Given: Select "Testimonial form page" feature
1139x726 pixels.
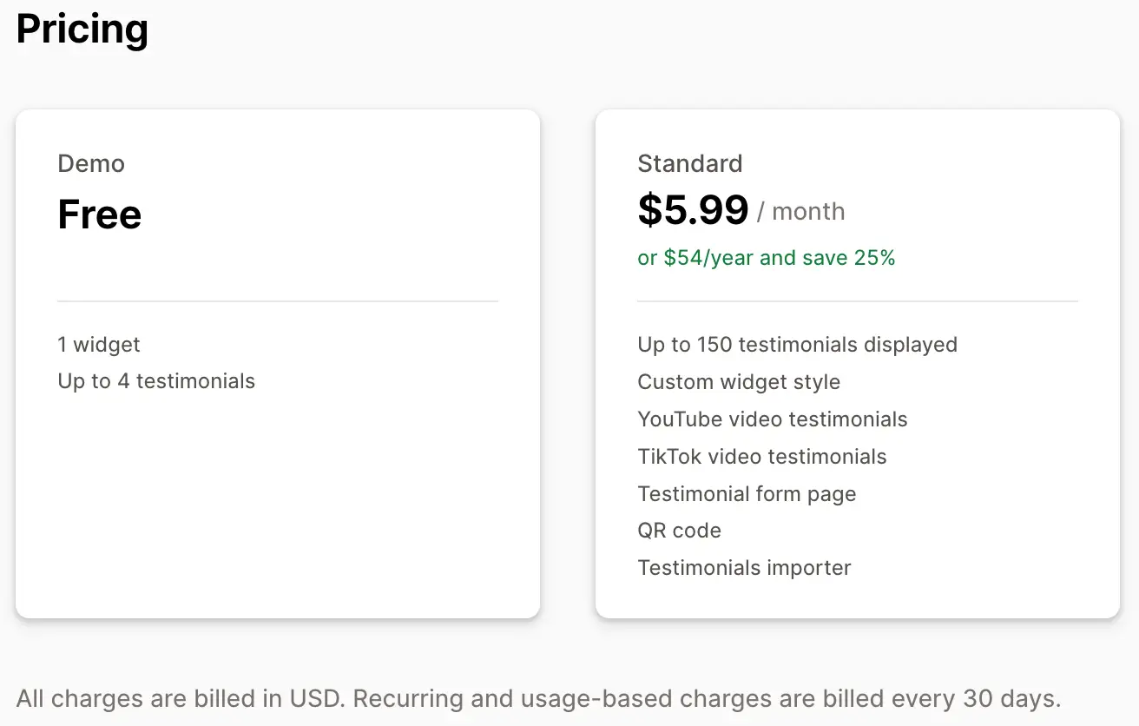Looking at the screenshot, I should pyautogui.click(x=747, y=494).
